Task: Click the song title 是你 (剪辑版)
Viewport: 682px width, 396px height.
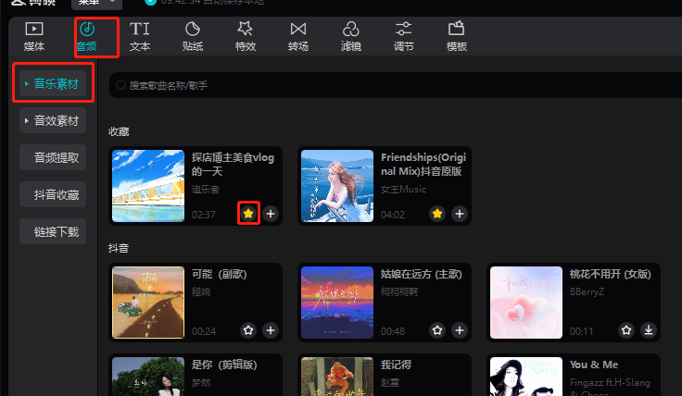Action: (224, 365)
